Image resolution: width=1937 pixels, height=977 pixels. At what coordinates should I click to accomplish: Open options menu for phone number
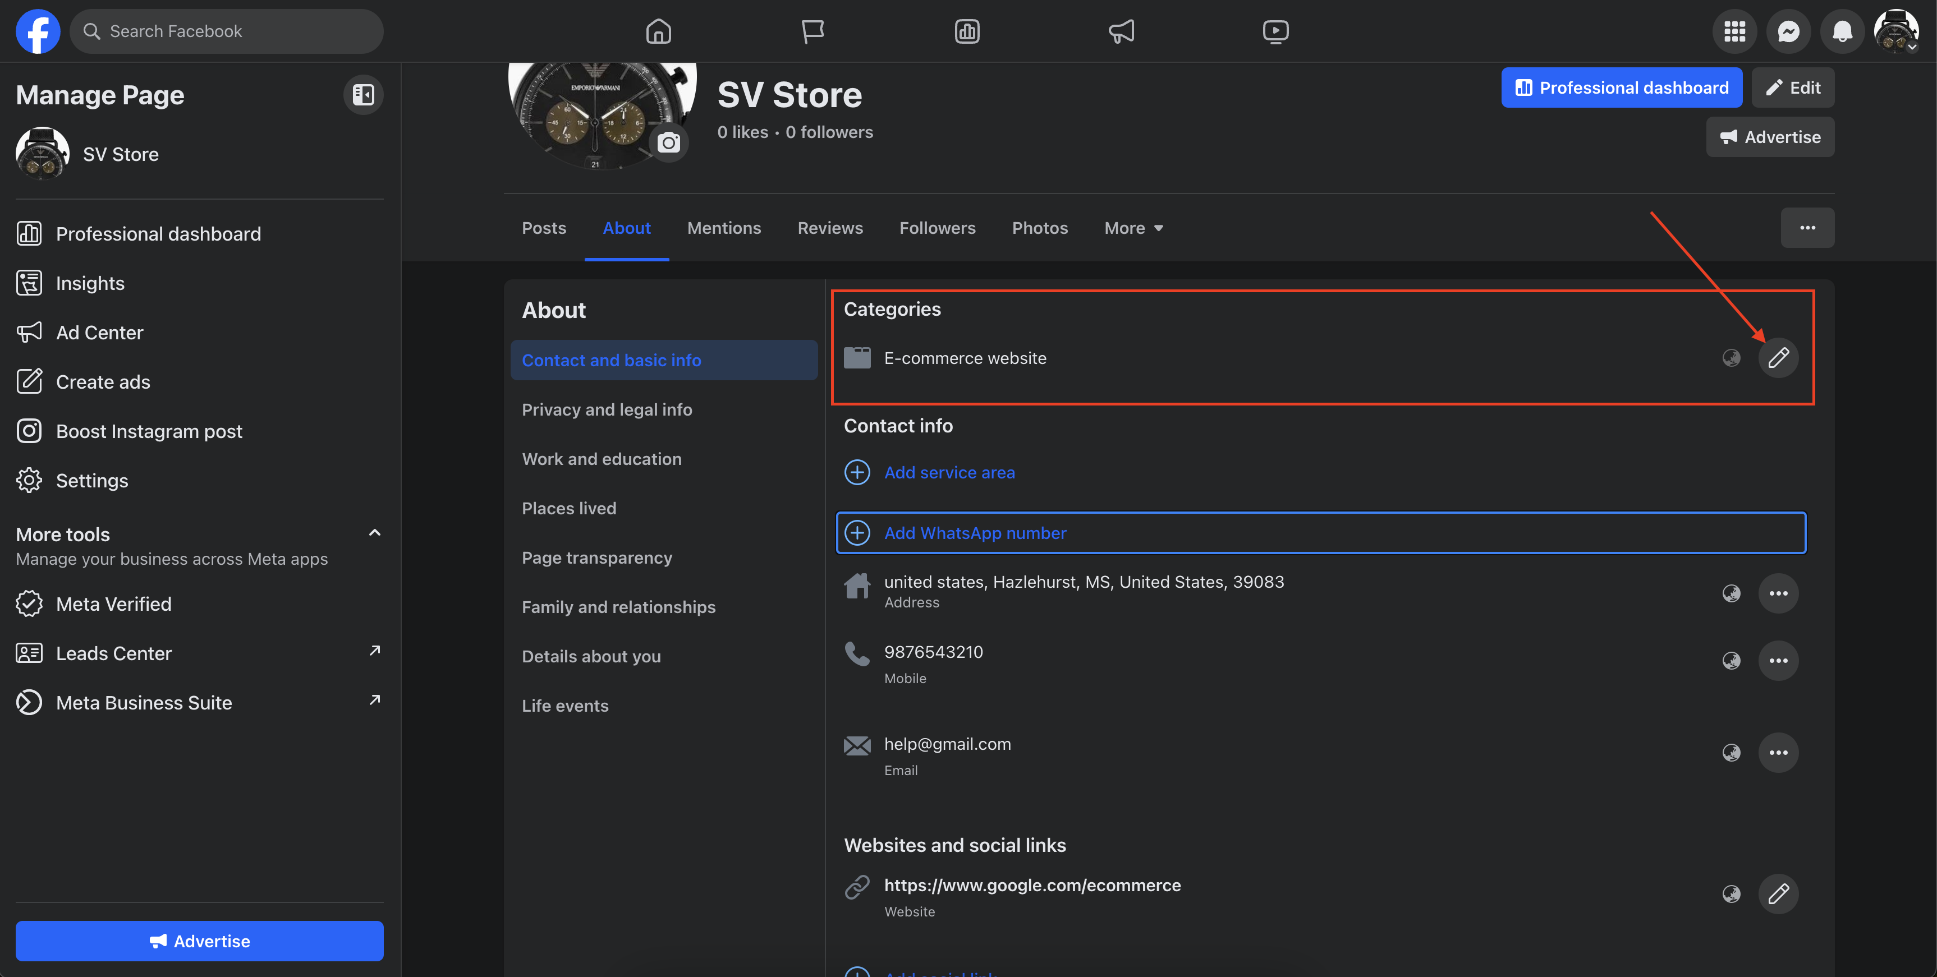click(1778, 661)
